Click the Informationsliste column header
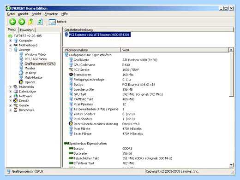Viewport: 240px width, 180px height. 92,50
